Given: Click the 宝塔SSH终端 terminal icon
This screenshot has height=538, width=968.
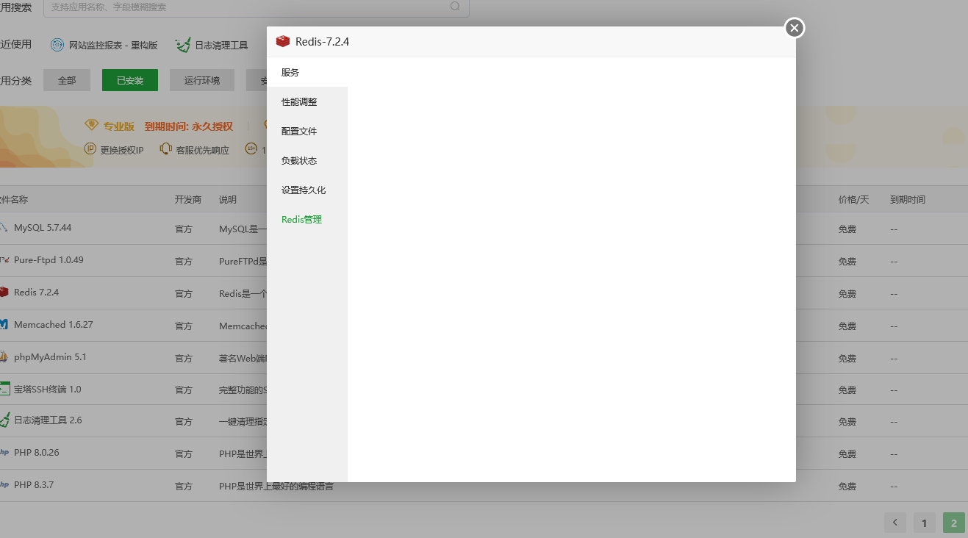Looking at the screenshot, I should [4, 389].
